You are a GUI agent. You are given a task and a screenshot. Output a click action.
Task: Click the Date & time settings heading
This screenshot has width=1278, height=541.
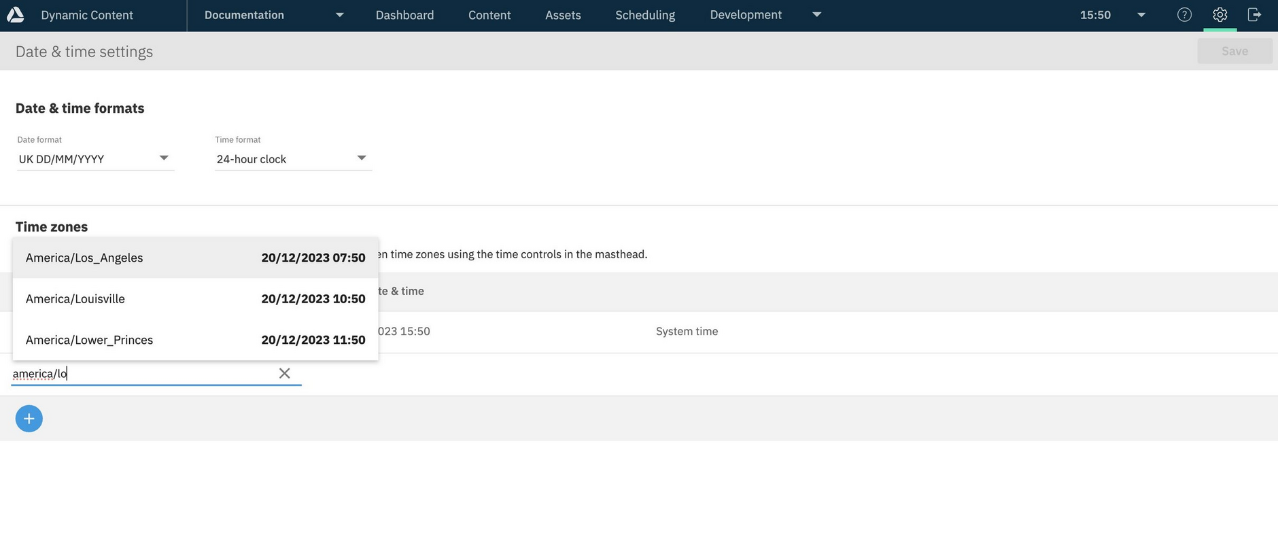[x=84, y=52]
